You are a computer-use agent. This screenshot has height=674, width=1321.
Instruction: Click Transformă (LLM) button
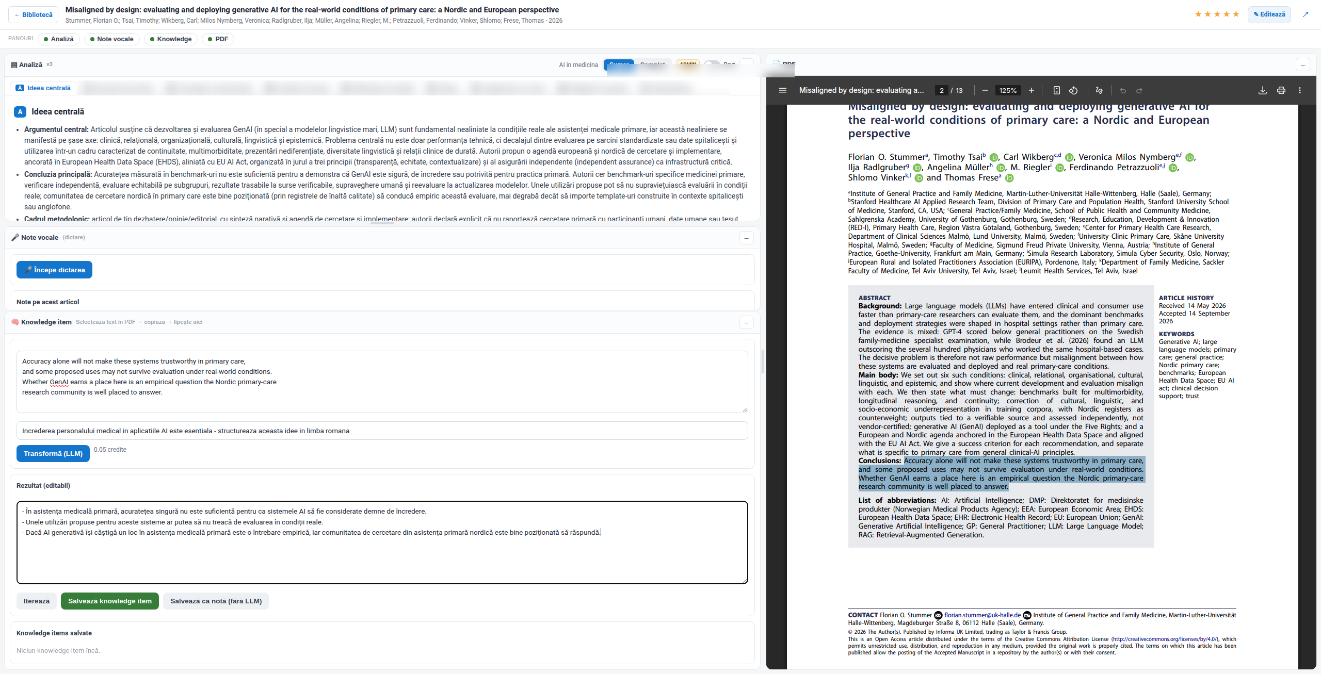click(x=53, y=453)
